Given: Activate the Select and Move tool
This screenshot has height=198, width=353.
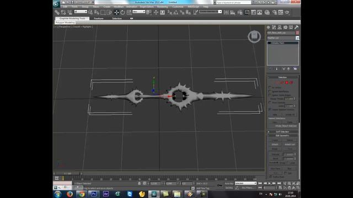Looking at the screenshot, I should click(x=116, y=12).
